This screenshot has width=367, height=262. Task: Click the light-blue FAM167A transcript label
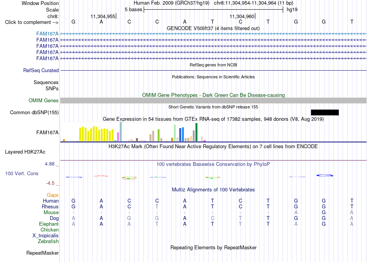(47, 34)
